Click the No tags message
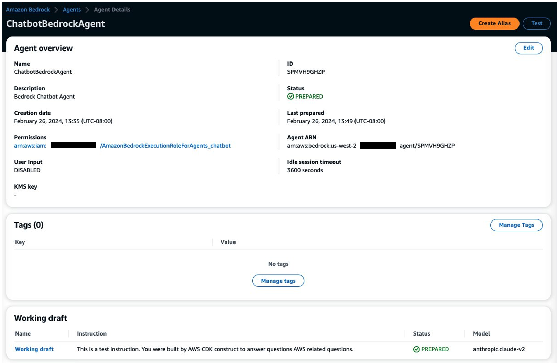The height and width of the screenshot is (363, 557). 278,264
